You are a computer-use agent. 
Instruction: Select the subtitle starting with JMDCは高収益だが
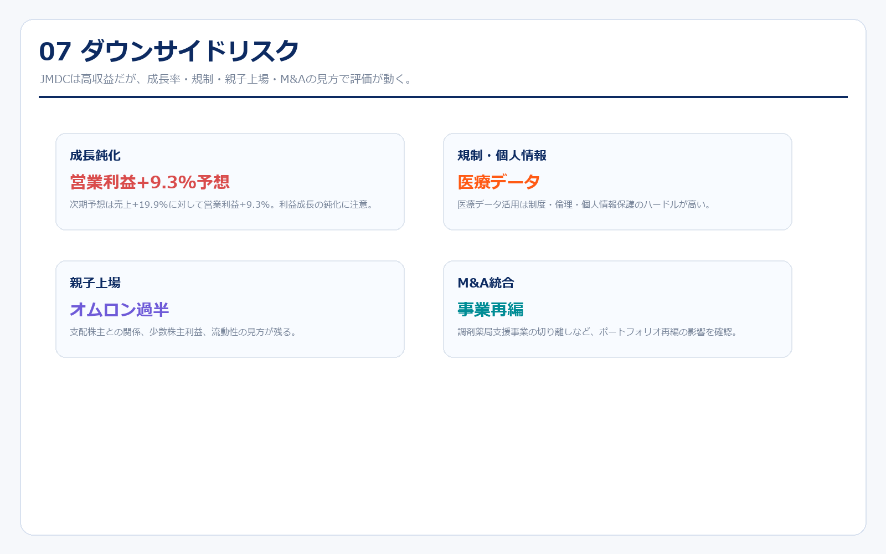pyautogui.click(x=226, y=79)
